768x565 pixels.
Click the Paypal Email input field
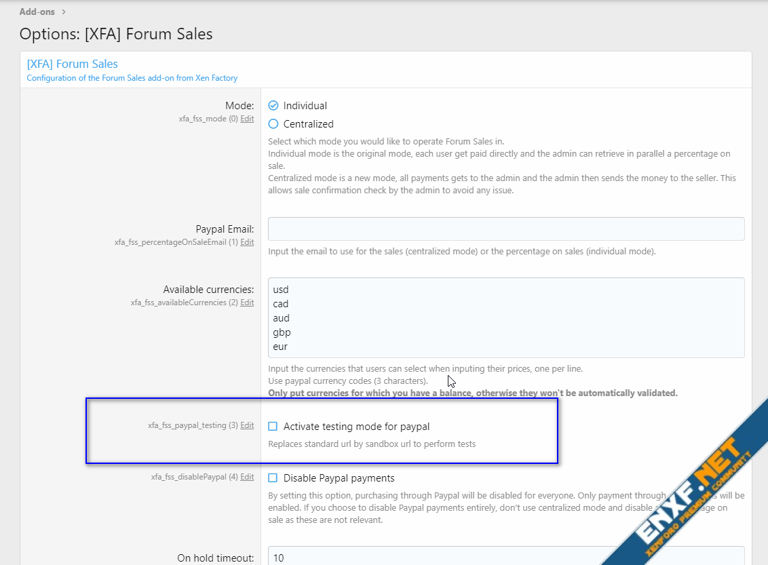click(506, 229)
